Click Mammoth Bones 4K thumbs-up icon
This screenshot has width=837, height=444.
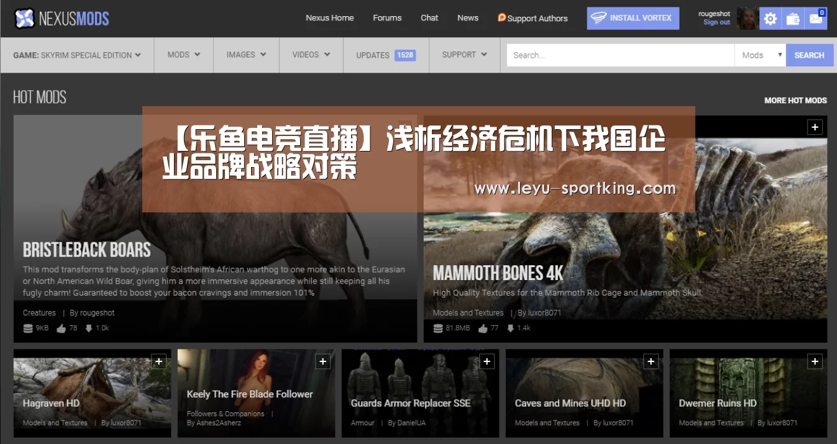(x=483, y=328)
